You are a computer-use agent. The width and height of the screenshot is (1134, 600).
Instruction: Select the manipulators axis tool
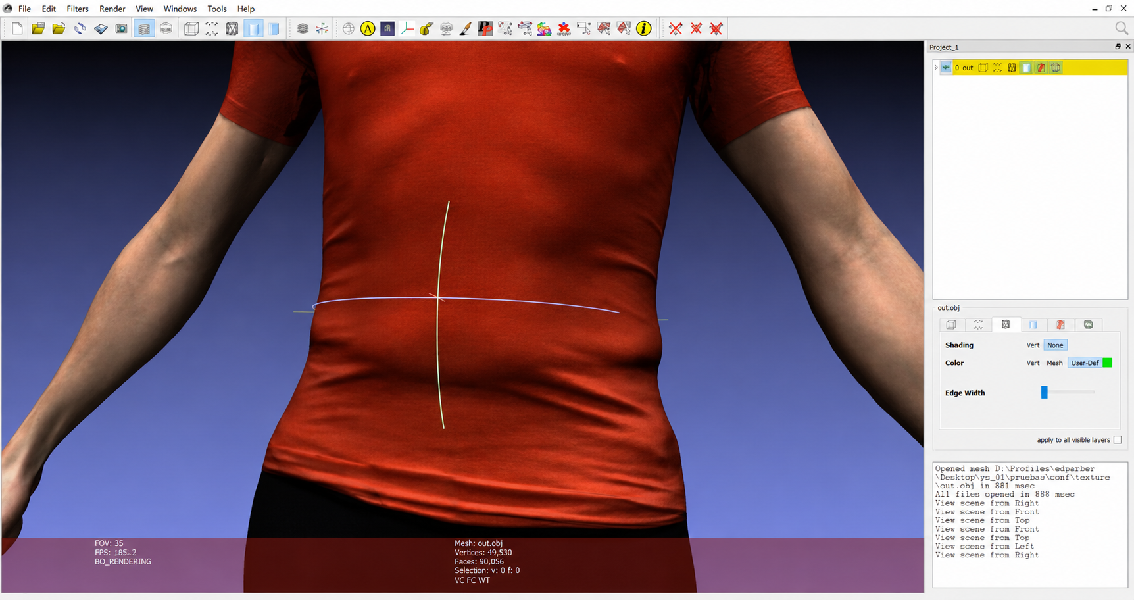point(407,28)
